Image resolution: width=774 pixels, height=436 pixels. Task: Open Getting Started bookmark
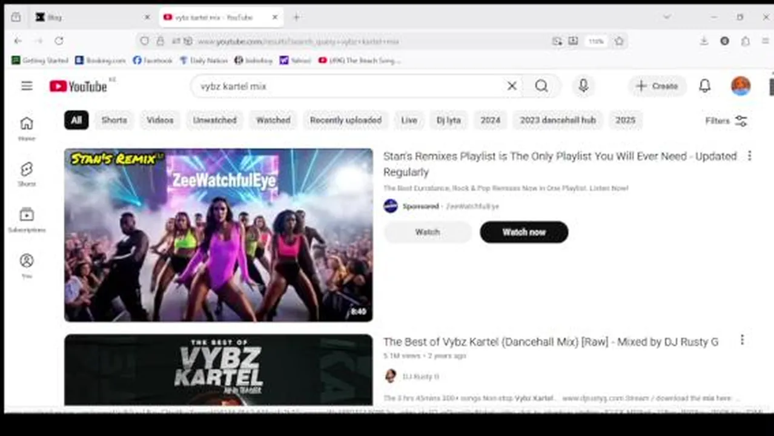tap(40, 61)
